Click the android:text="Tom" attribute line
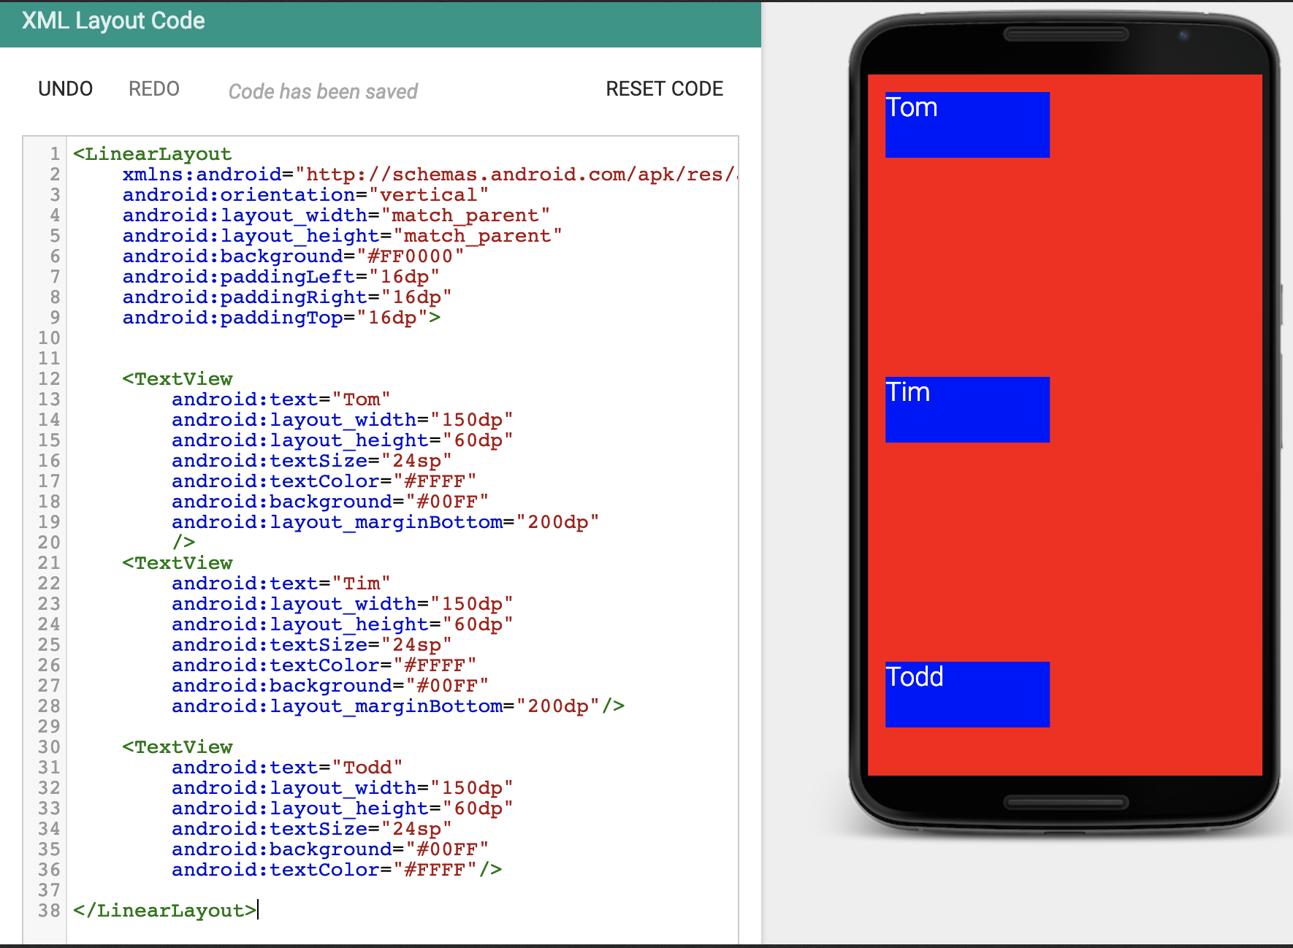Screen dimensions: 1293x948 [x=281, y=400]
